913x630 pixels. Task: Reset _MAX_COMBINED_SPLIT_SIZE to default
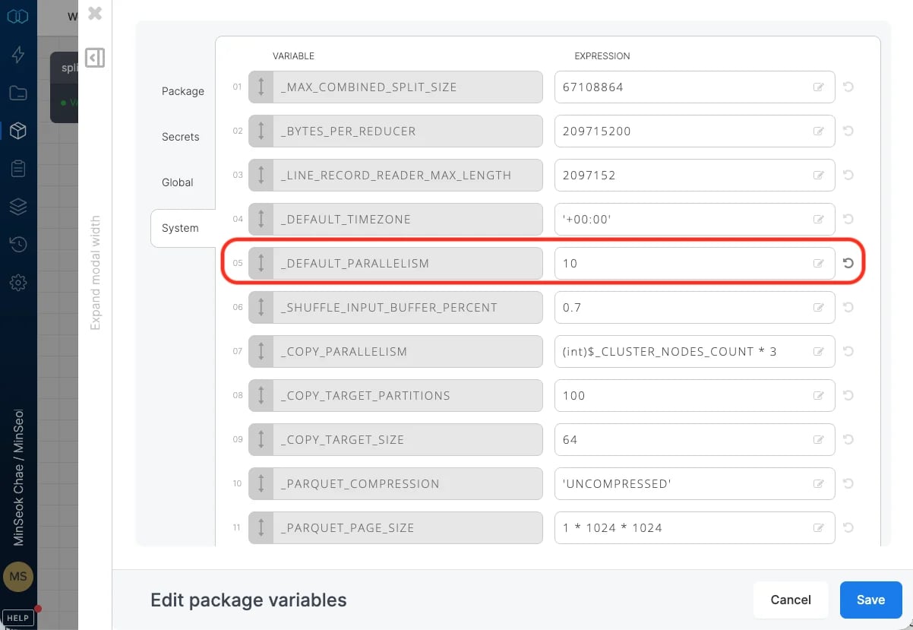(x=848, y=87)
